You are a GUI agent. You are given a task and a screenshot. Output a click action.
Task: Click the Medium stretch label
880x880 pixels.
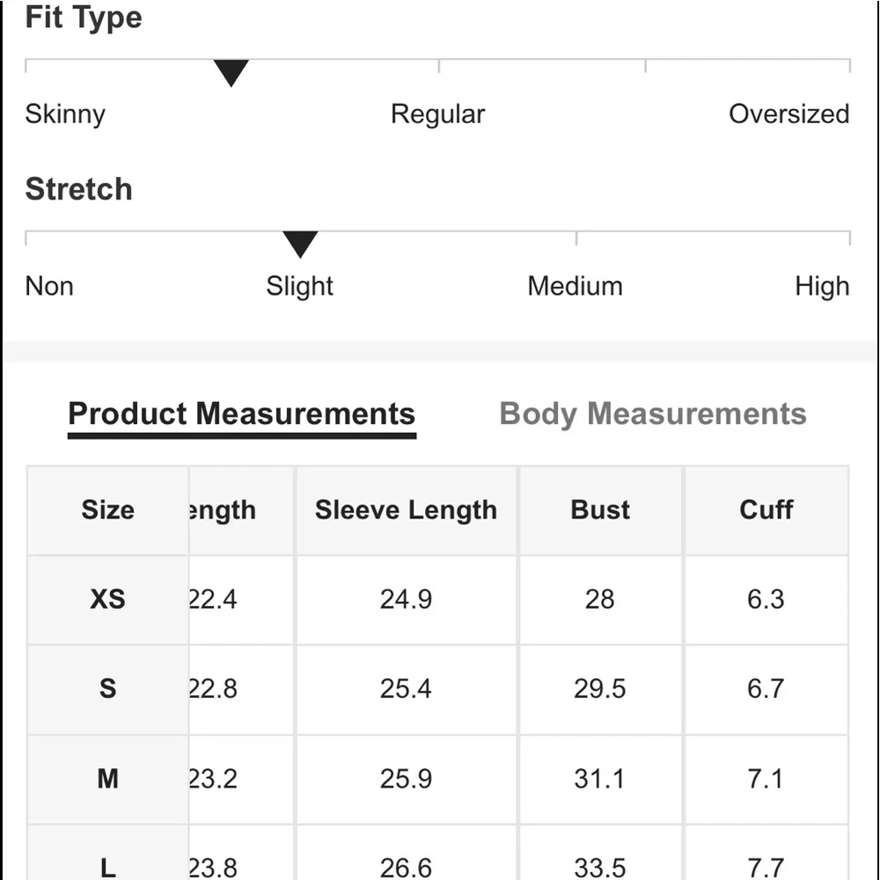pos(576,286)
